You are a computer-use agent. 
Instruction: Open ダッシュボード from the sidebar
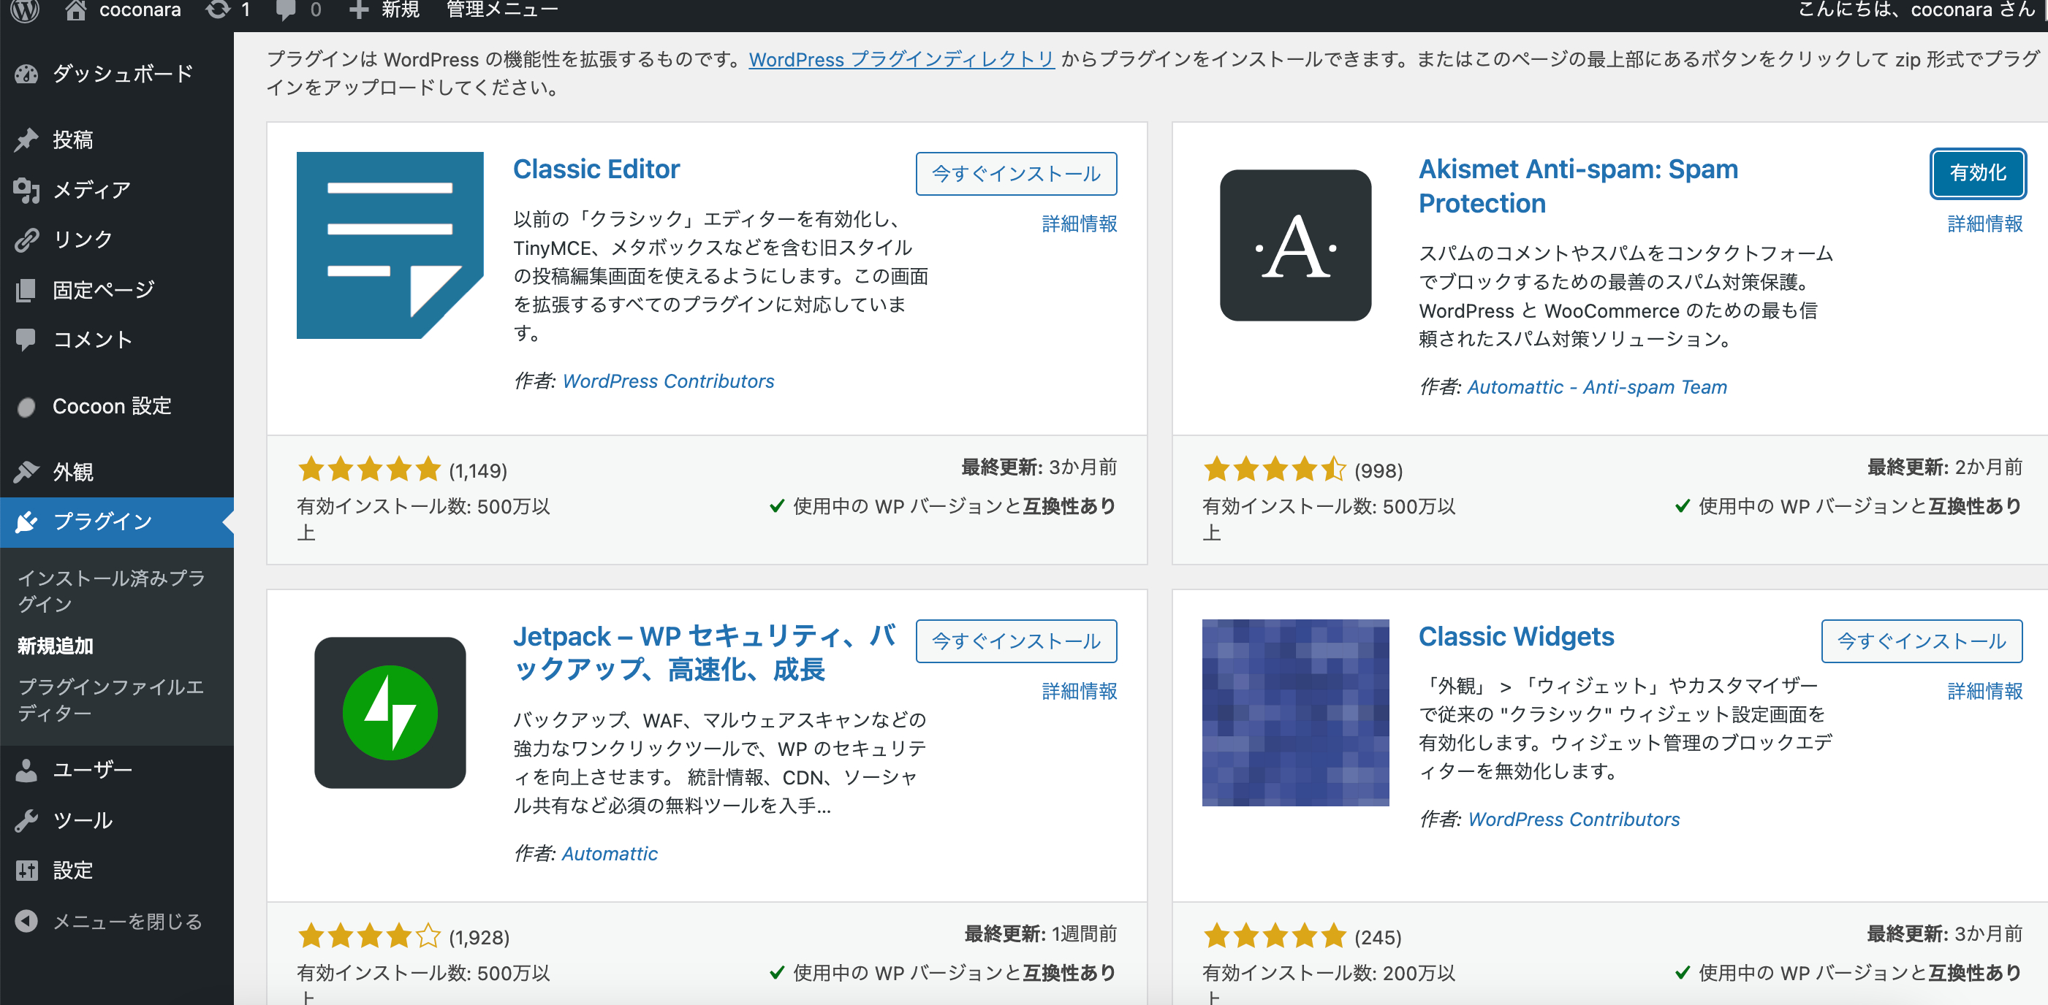coord(123,74)
